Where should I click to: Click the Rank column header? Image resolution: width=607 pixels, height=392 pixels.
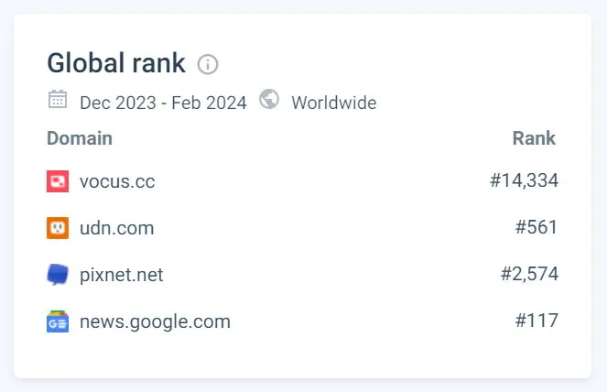[534, 138]
